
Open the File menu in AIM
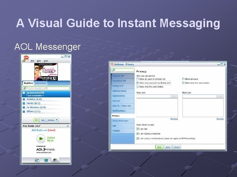32,61
